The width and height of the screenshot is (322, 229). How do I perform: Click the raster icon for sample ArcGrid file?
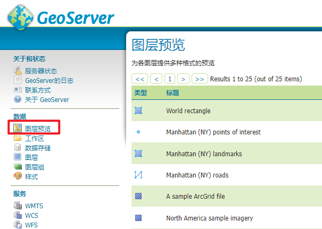pyautogui.click(x=138, y=196)
